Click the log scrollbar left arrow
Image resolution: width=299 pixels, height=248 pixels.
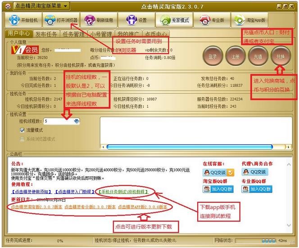click(103, 147)
